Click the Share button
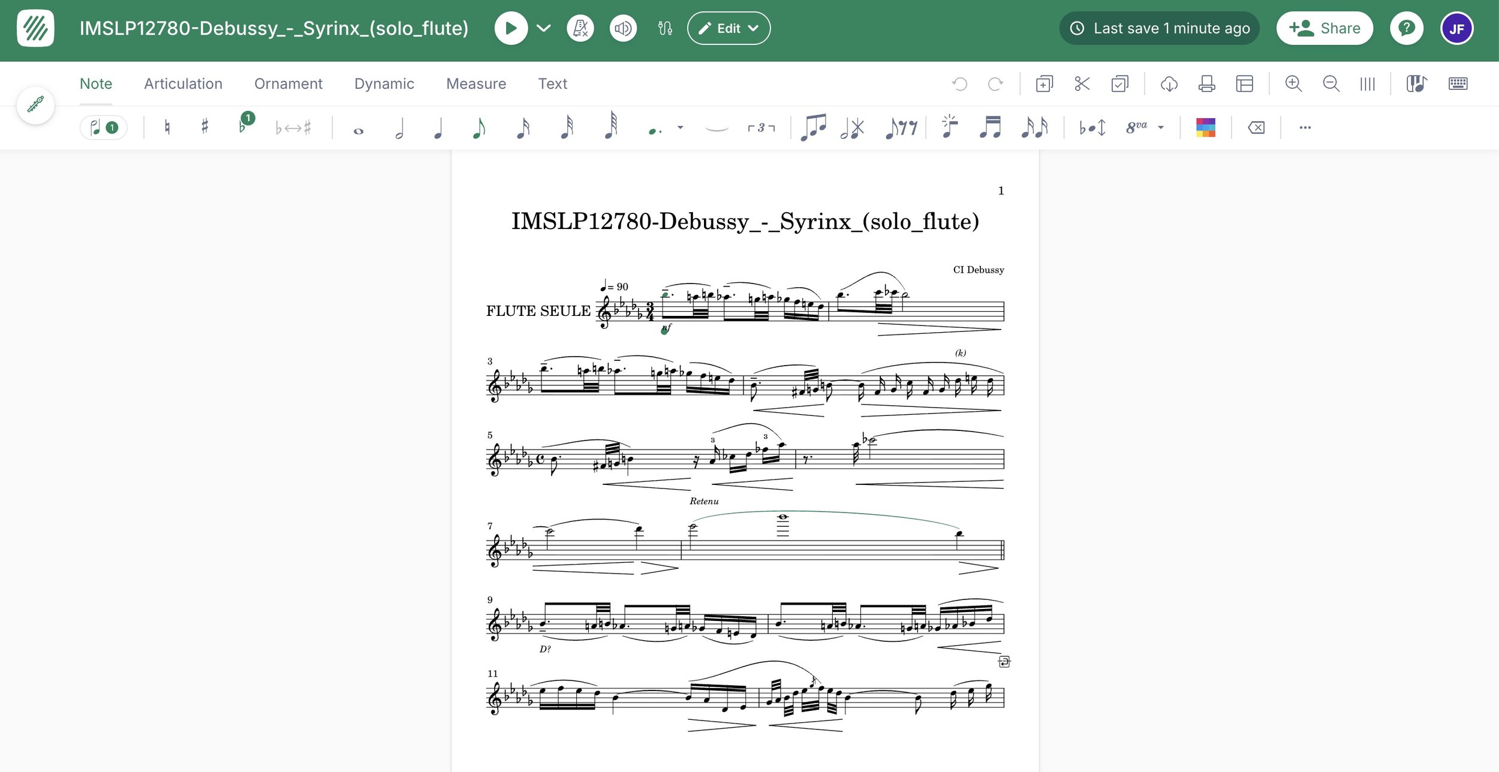Screen dimensions: 1499x772 tap(1324, 28)
